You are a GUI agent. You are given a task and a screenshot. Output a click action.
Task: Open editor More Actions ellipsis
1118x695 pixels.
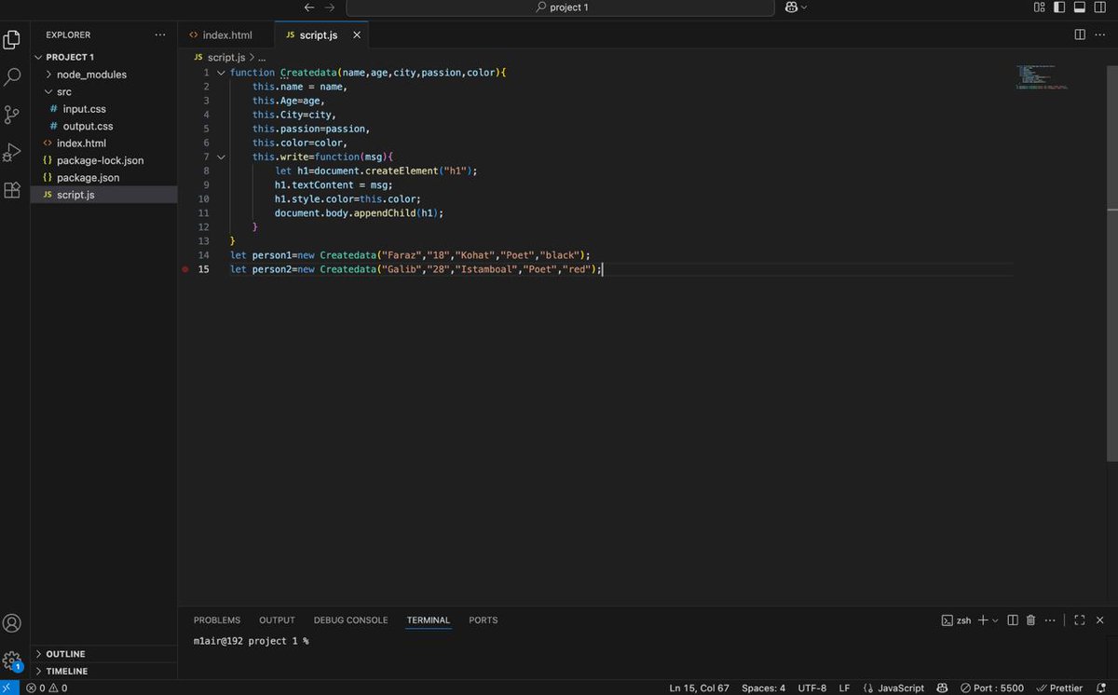tap(1100, 34)
